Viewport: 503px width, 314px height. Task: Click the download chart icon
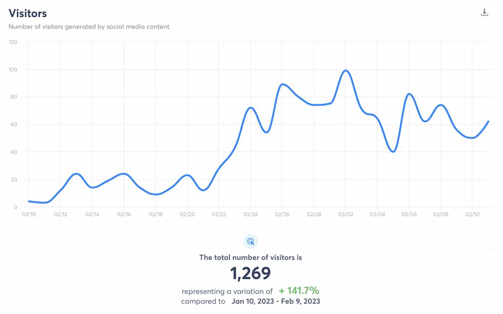tap(484, 12)
